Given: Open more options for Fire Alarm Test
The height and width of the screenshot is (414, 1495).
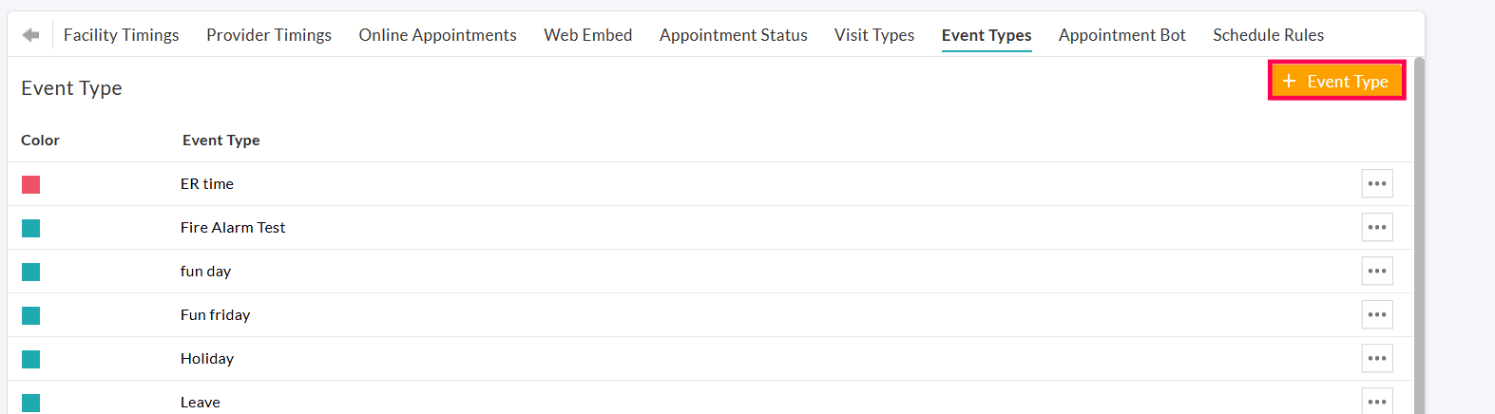Looking at the screenshot, I should [1377, 228].
